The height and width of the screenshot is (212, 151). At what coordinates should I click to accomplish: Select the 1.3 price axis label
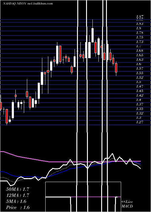pos(139,118)
